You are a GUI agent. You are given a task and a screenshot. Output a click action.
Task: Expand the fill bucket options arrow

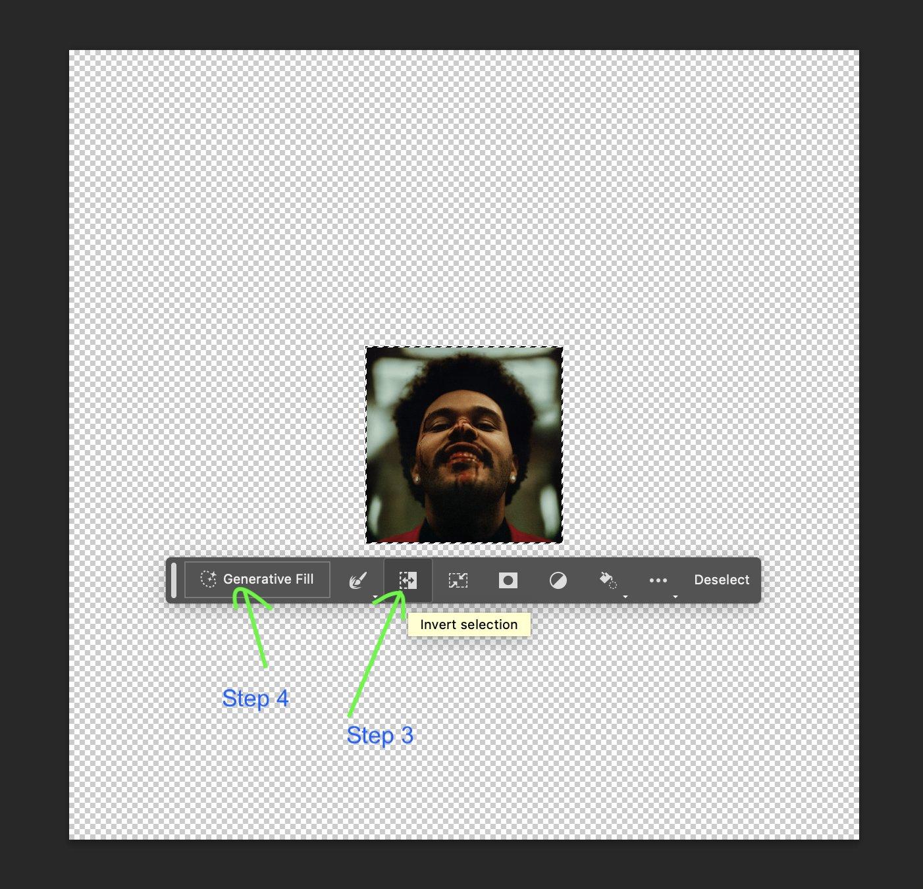(x=625, y=597)
